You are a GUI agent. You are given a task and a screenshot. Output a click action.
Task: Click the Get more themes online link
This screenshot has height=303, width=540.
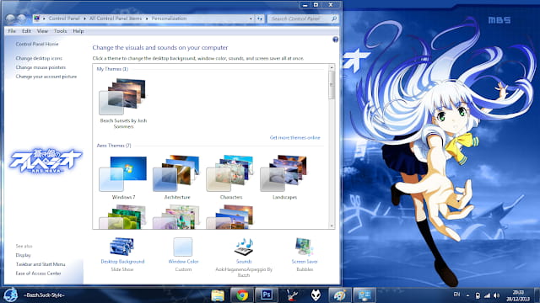point(294,138)
